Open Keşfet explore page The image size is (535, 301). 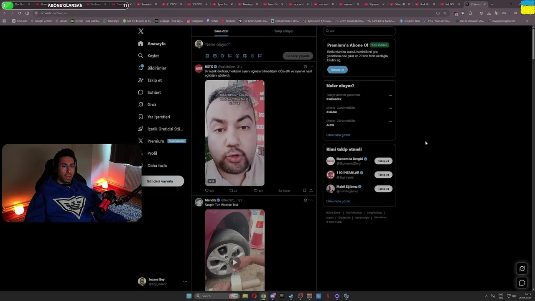[148, 56]
